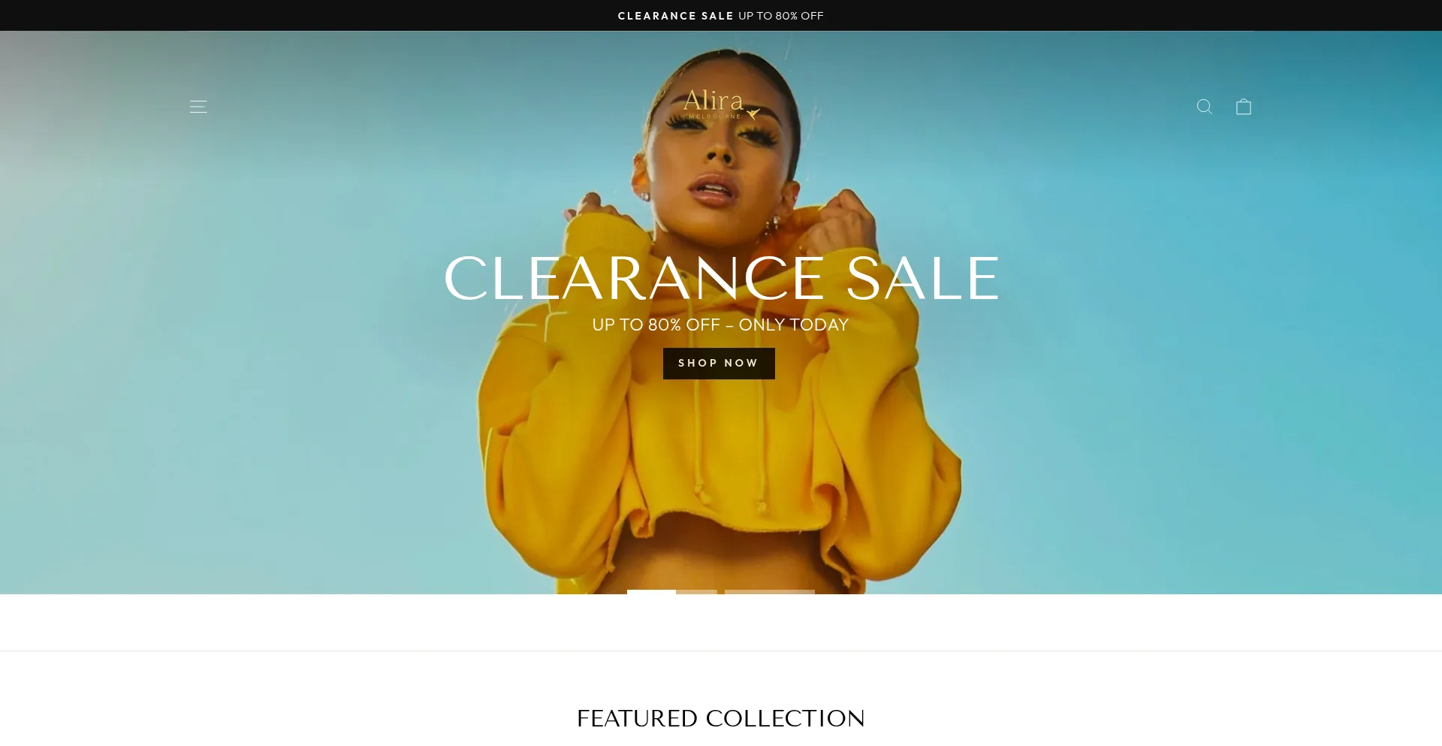Viewport: 1442px width, 746px height.
Task: Open the search icon in header
Action: coord(1205,107)
